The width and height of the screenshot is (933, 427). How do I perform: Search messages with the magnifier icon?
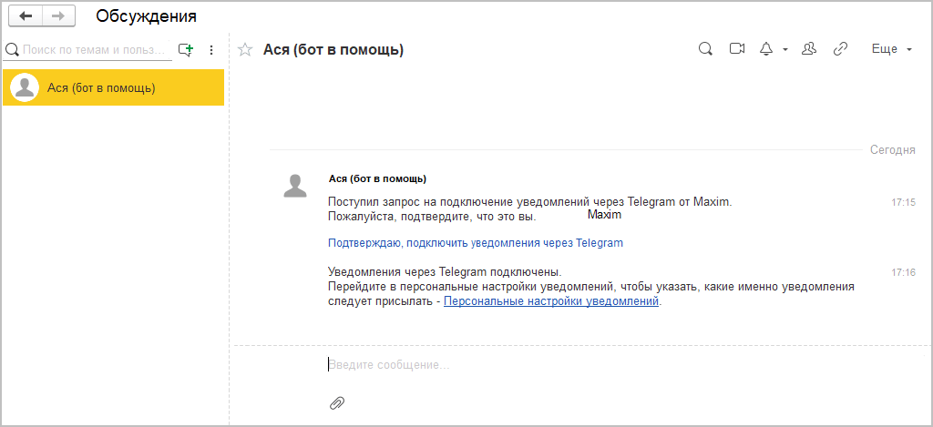704,49
